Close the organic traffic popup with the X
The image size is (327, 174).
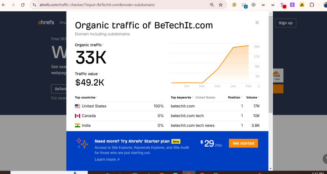[257, 23]
